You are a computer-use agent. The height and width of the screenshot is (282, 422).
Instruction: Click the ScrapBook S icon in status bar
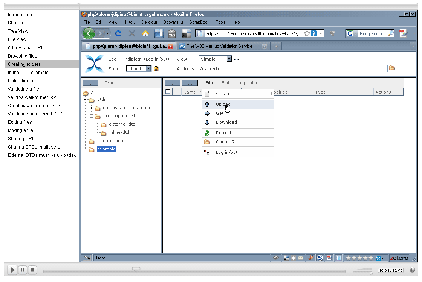[x=320, y=258]
